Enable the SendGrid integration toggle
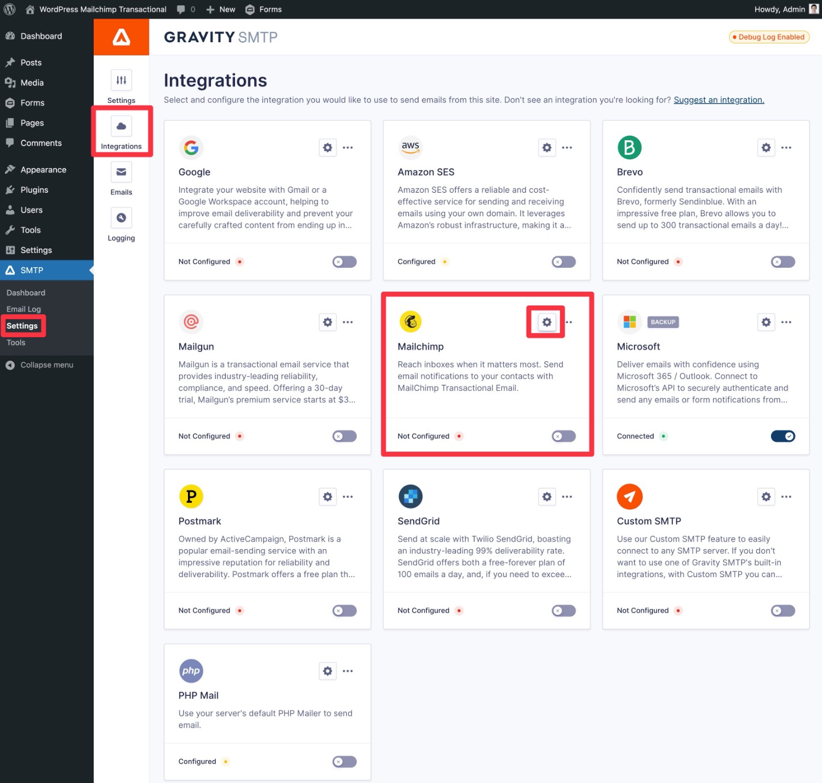822x783 pixels. tap(564, 611)
